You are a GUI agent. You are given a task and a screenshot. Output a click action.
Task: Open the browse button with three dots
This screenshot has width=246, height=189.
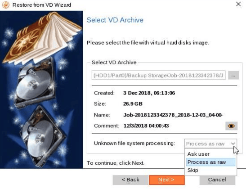[x=233, y=76]
